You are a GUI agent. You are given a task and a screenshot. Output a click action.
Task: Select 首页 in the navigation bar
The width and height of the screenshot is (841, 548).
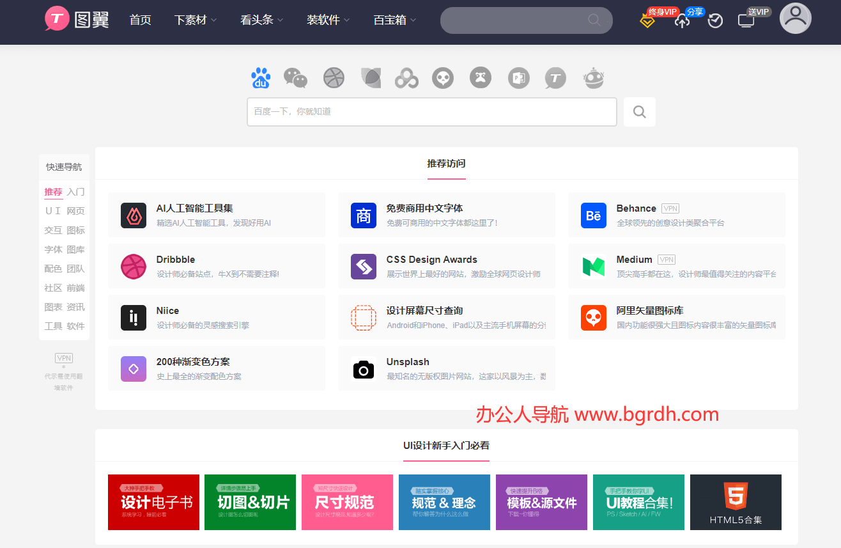(140, 19)
